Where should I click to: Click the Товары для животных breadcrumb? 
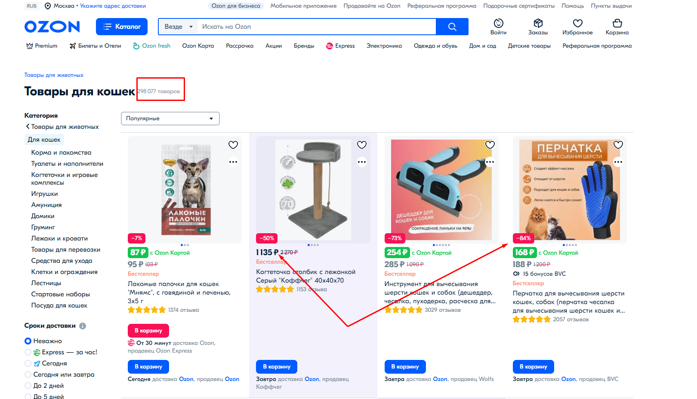(x=54, y=75)
